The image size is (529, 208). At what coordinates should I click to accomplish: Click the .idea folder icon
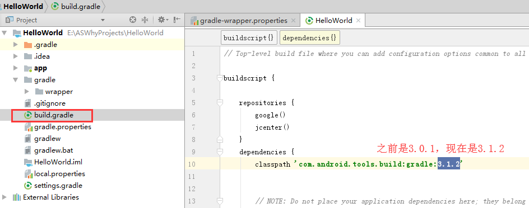pos(28,56)
